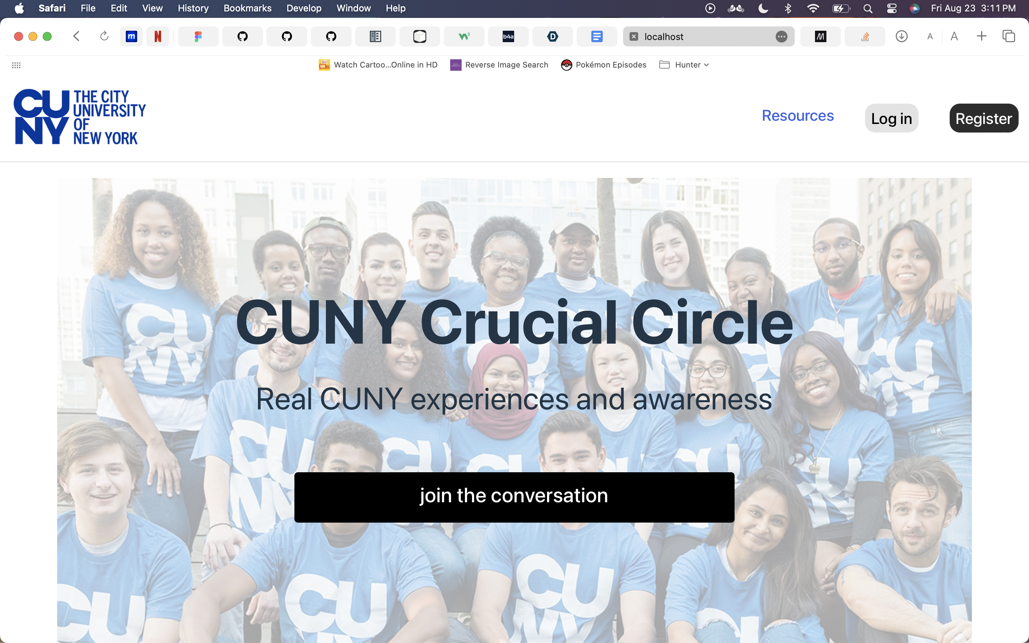The height and width of the screenshot is (643, 1029).
Task: Open the Bookmarks menu
Action: pos(247,9)
